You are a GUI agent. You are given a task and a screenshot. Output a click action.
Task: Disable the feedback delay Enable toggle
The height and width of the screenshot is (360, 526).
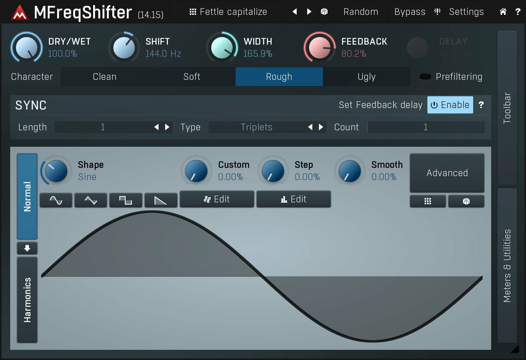click(450, 105)
